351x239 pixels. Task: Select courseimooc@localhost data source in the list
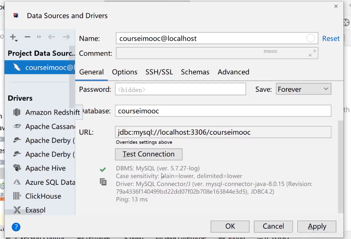[40, 67]
